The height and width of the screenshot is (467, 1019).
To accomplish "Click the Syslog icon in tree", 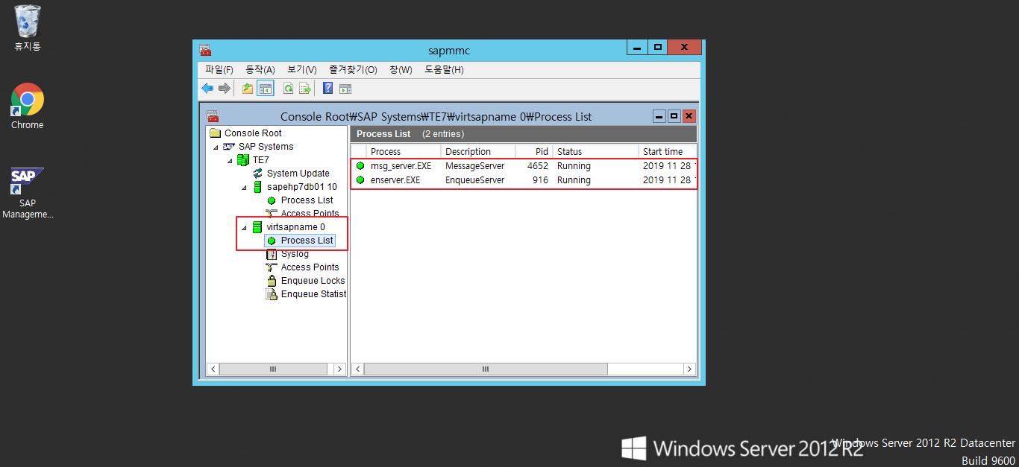I will pyautogui.click(x=272, y=254).
